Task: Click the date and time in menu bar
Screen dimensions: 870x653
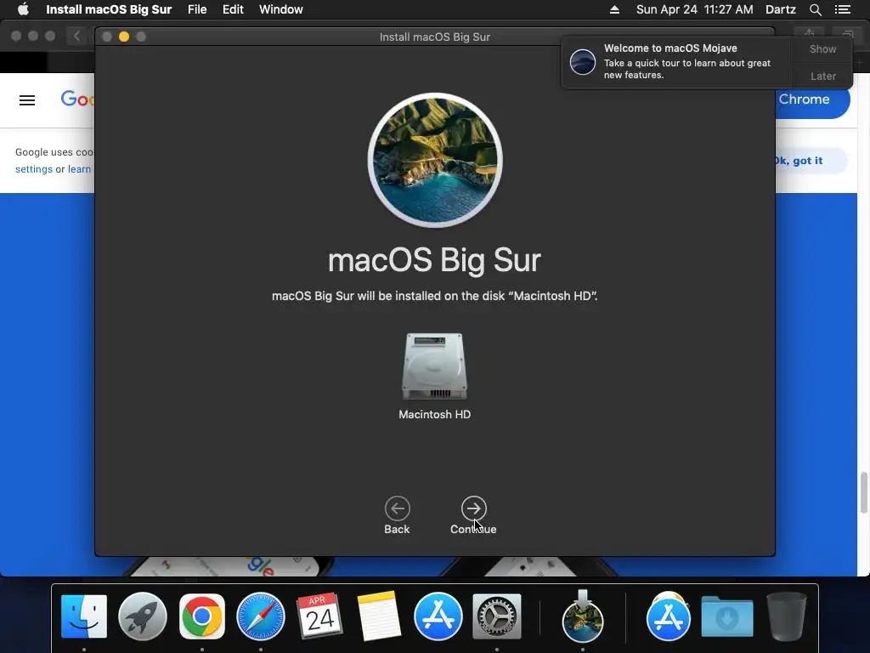Action: coord(694,9)
